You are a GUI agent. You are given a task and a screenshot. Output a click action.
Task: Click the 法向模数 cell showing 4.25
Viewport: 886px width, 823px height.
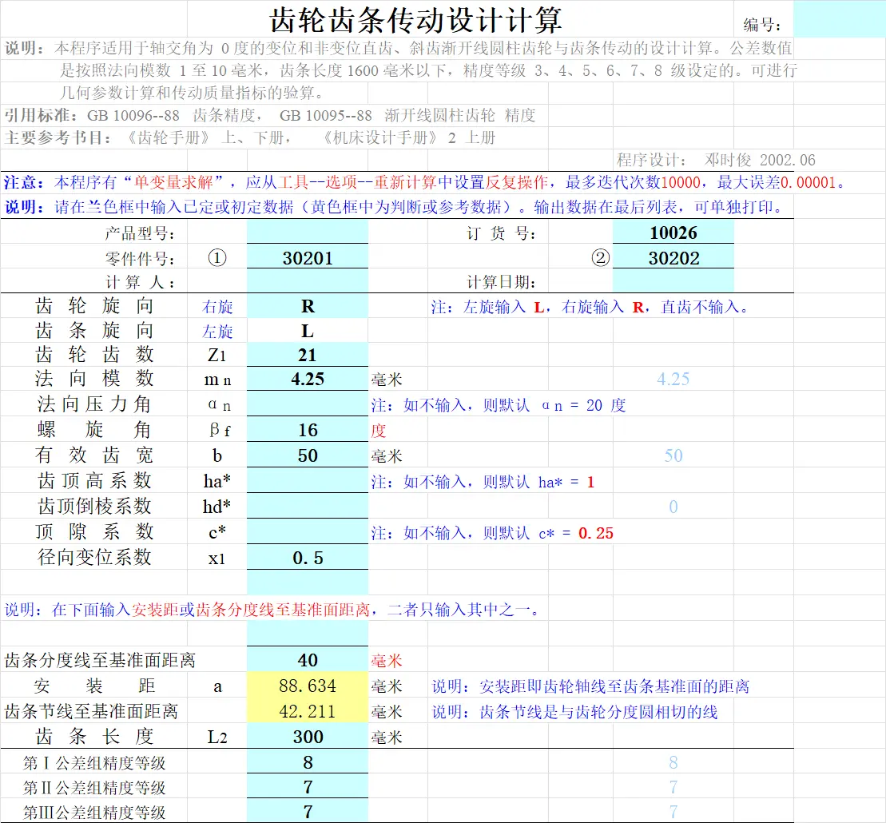click(x=307, y=378)
